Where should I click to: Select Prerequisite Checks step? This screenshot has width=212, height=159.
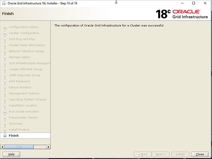[23, 117]
